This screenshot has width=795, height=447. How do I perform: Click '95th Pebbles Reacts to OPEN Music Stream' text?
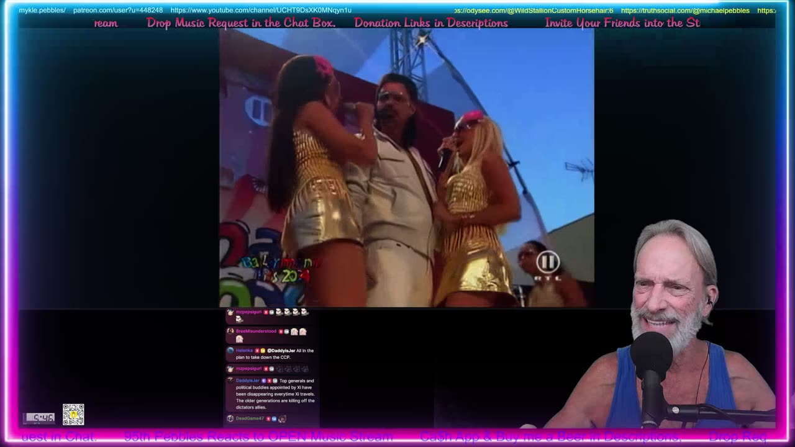(x=258, y=436)
